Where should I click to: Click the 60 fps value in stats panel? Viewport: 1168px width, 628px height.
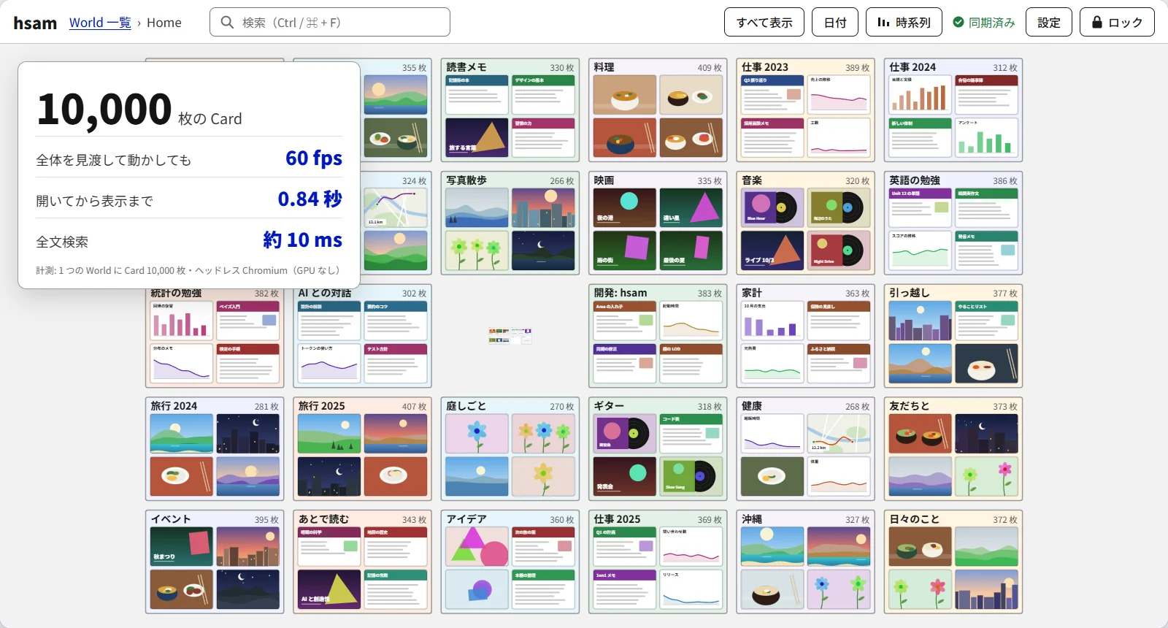(314, 158)
